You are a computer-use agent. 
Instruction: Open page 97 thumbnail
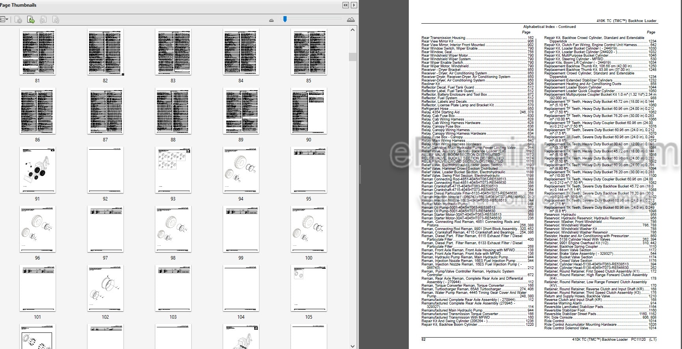(105, 229)
